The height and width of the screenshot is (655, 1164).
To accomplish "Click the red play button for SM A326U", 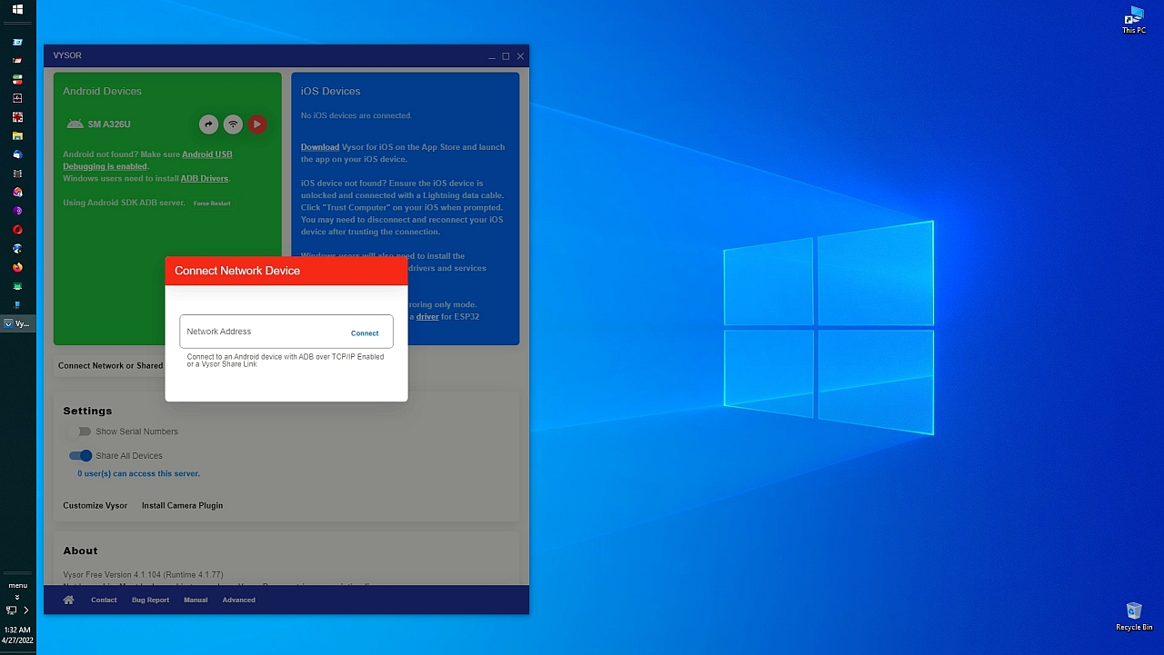I will tap(257, 124).
